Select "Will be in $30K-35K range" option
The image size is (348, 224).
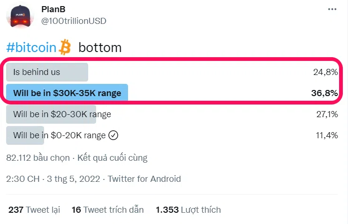tap(67, 93)
